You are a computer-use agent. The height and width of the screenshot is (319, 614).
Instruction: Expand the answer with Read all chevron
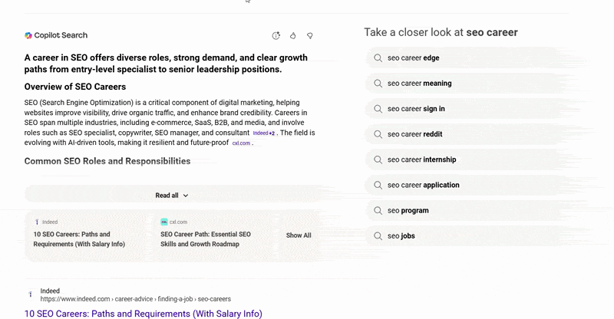[x=186, y=196]
